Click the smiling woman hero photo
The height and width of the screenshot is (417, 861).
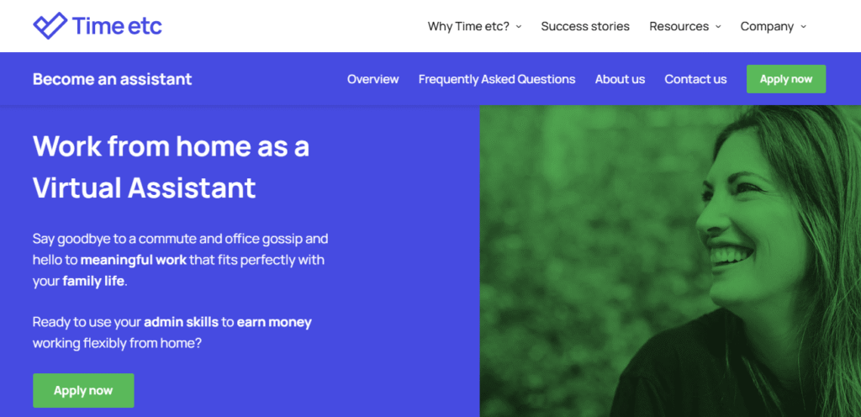tap(670, 261)
